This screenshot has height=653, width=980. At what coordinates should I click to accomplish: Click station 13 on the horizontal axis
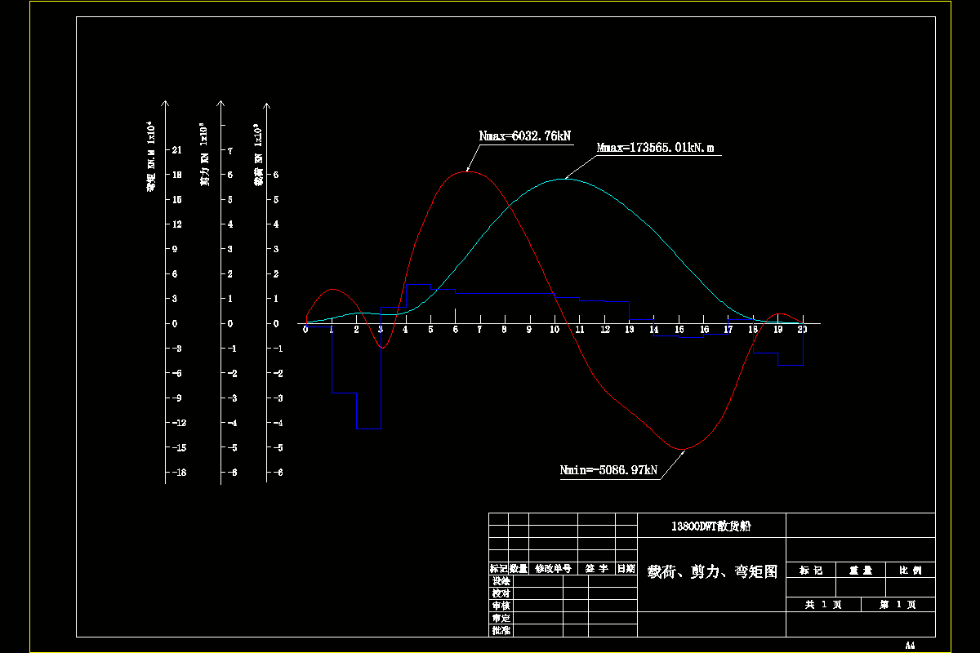pos(629,330)
